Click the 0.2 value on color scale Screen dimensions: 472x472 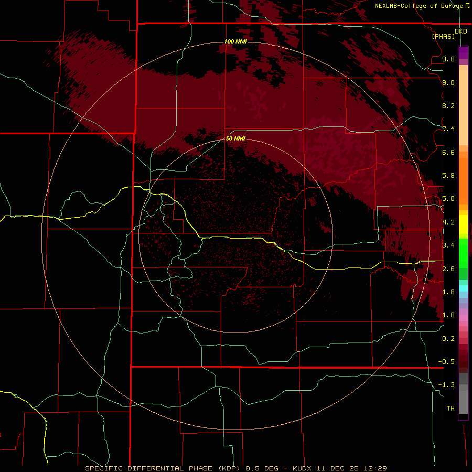point(448,339)
